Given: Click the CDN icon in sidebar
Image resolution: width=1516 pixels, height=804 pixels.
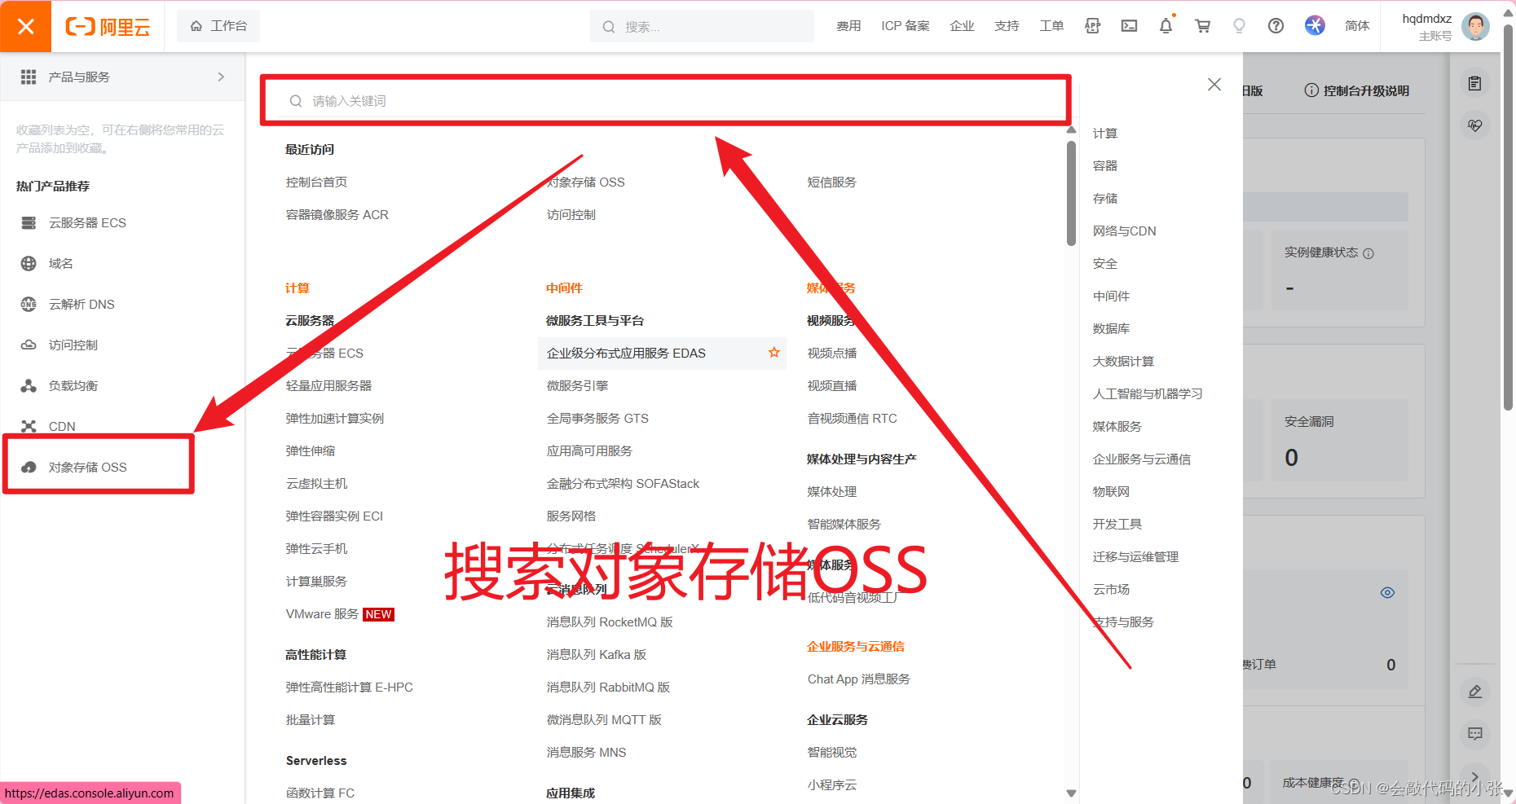Looking at the screenshot, I should (x=29, y=426).
